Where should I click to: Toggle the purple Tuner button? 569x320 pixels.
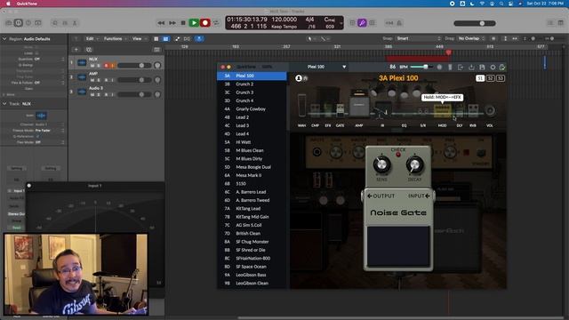(x=362, y=23)
